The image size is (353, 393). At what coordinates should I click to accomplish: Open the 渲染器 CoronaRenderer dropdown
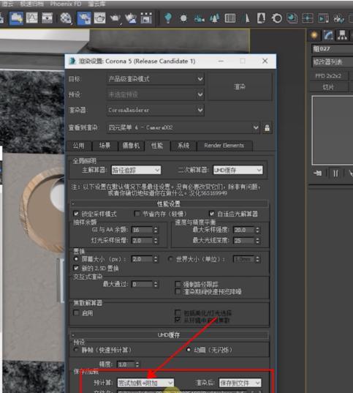pos(156,110)
